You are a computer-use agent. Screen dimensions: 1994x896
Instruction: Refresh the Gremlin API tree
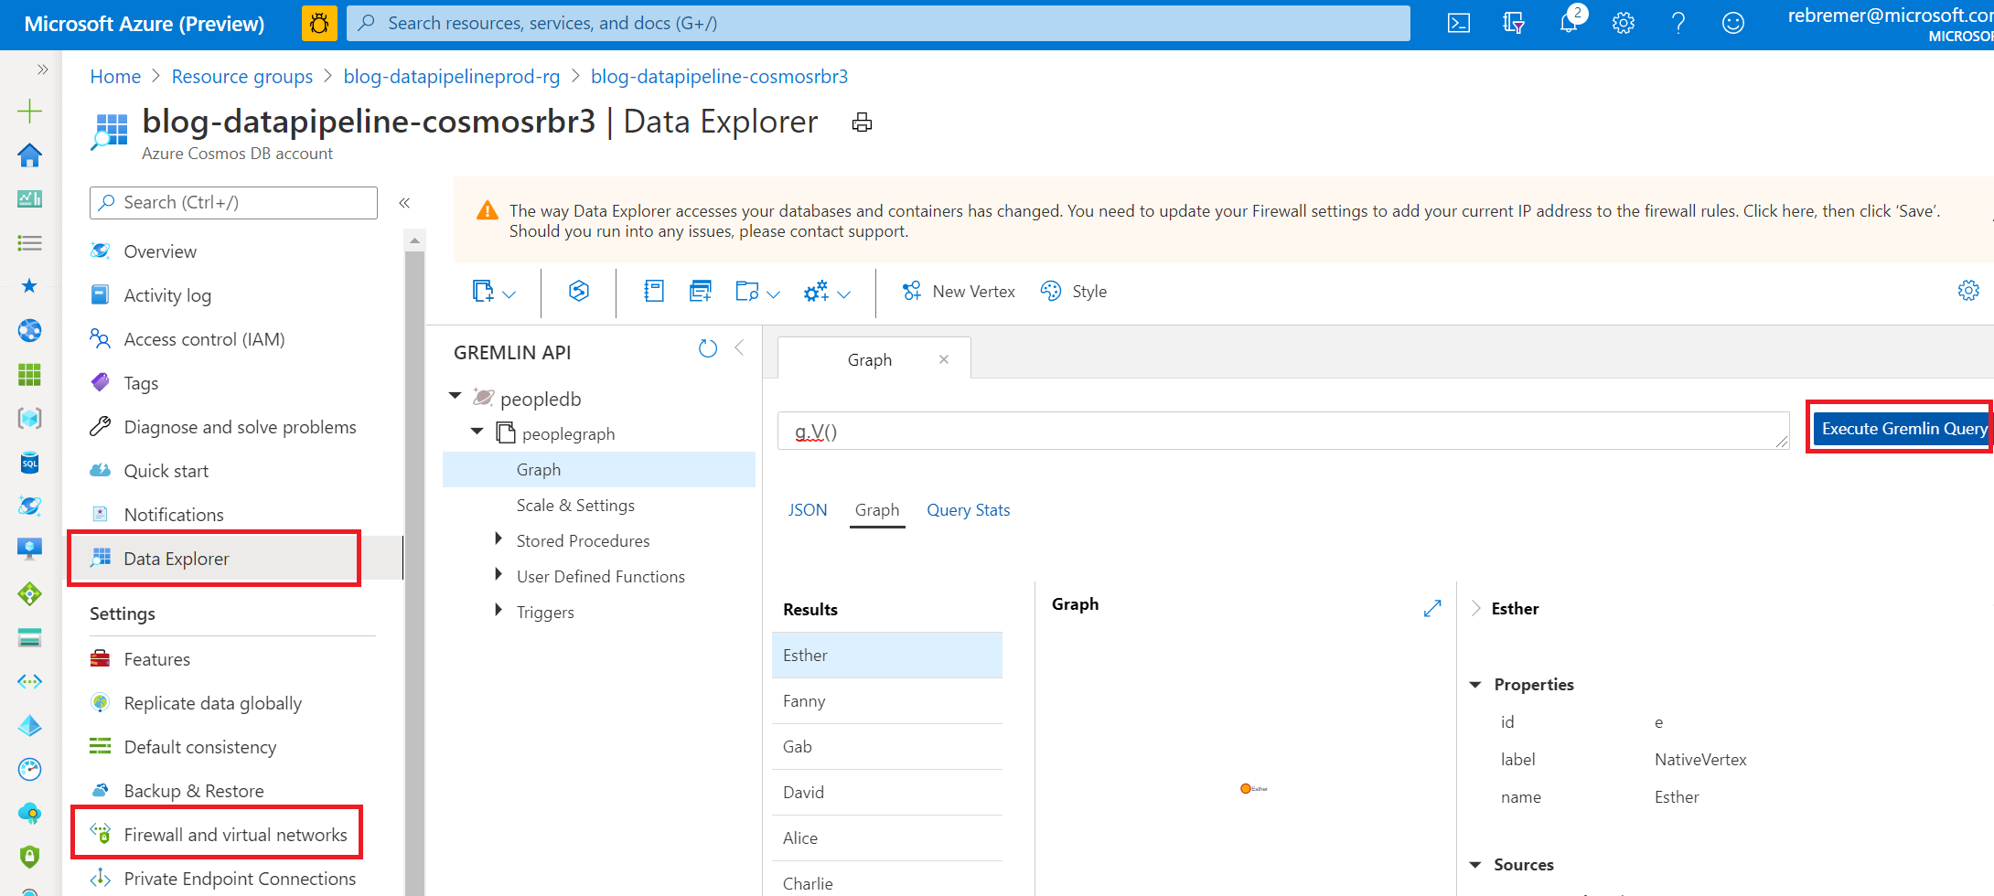click(707, 348)
